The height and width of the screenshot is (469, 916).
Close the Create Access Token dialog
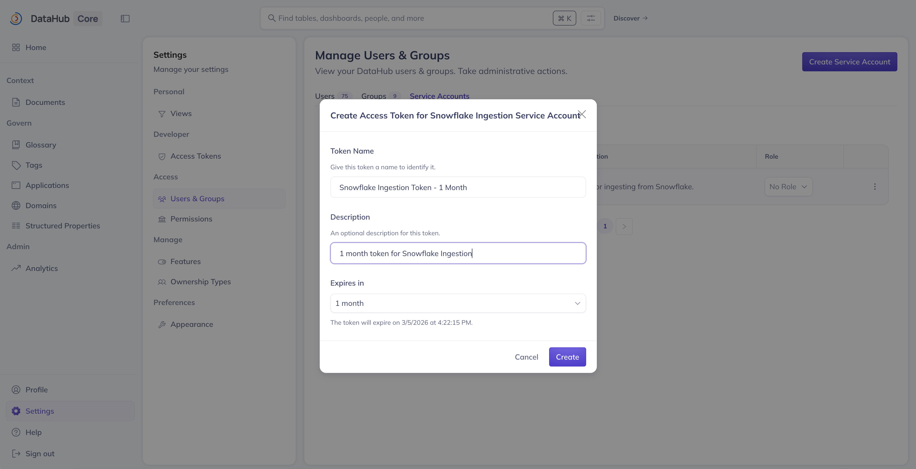[582, 114]
